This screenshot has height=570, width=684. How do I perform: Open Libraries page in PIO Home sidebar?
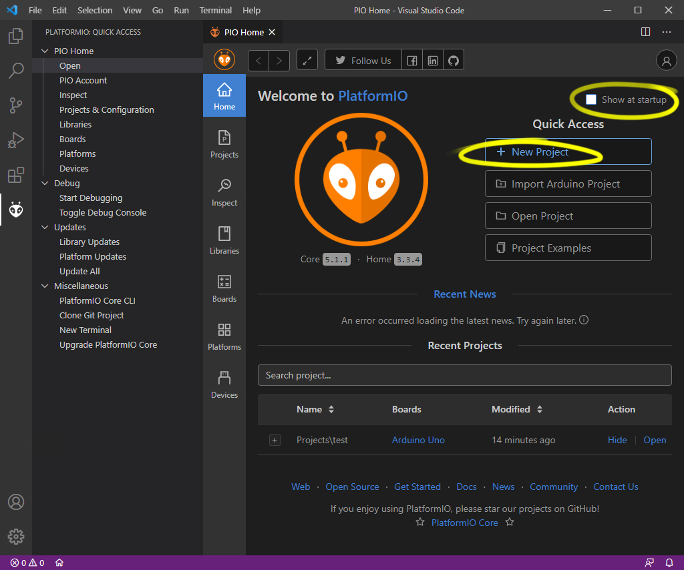pos(224,240)
